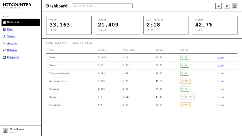Viewport: 242px width, 136px height.
Task: Click the /work/archive page name cell
Action: tap(57, 81)
